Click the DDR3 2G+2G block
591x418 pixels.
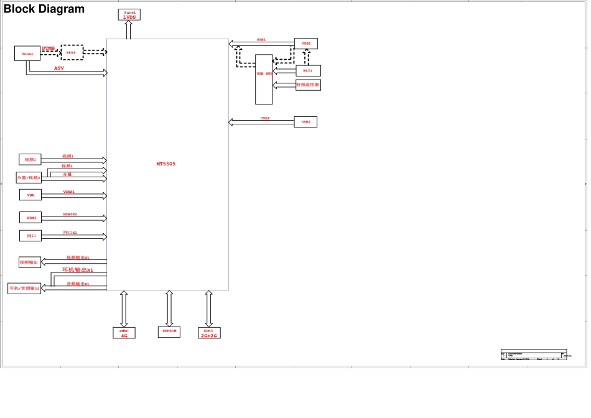[209, 333]
